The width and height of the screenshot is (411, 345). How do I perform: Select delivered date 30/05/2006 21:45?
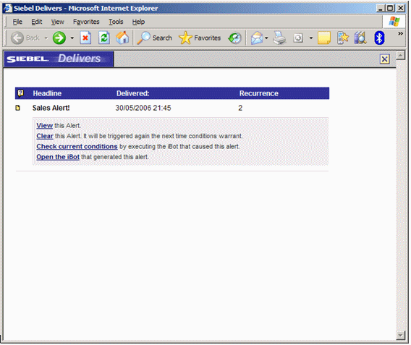point(143,108)
